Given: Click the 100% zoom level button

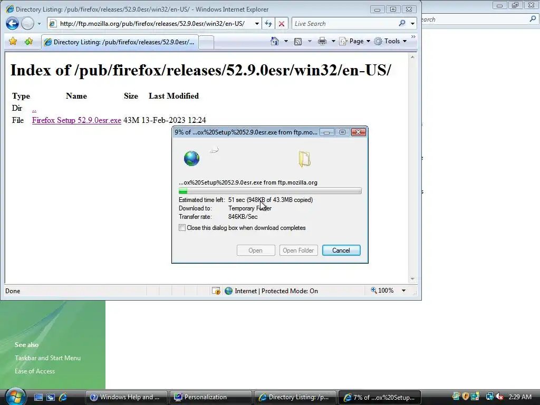Looking at the screenshot, I should tap(382, 291).
